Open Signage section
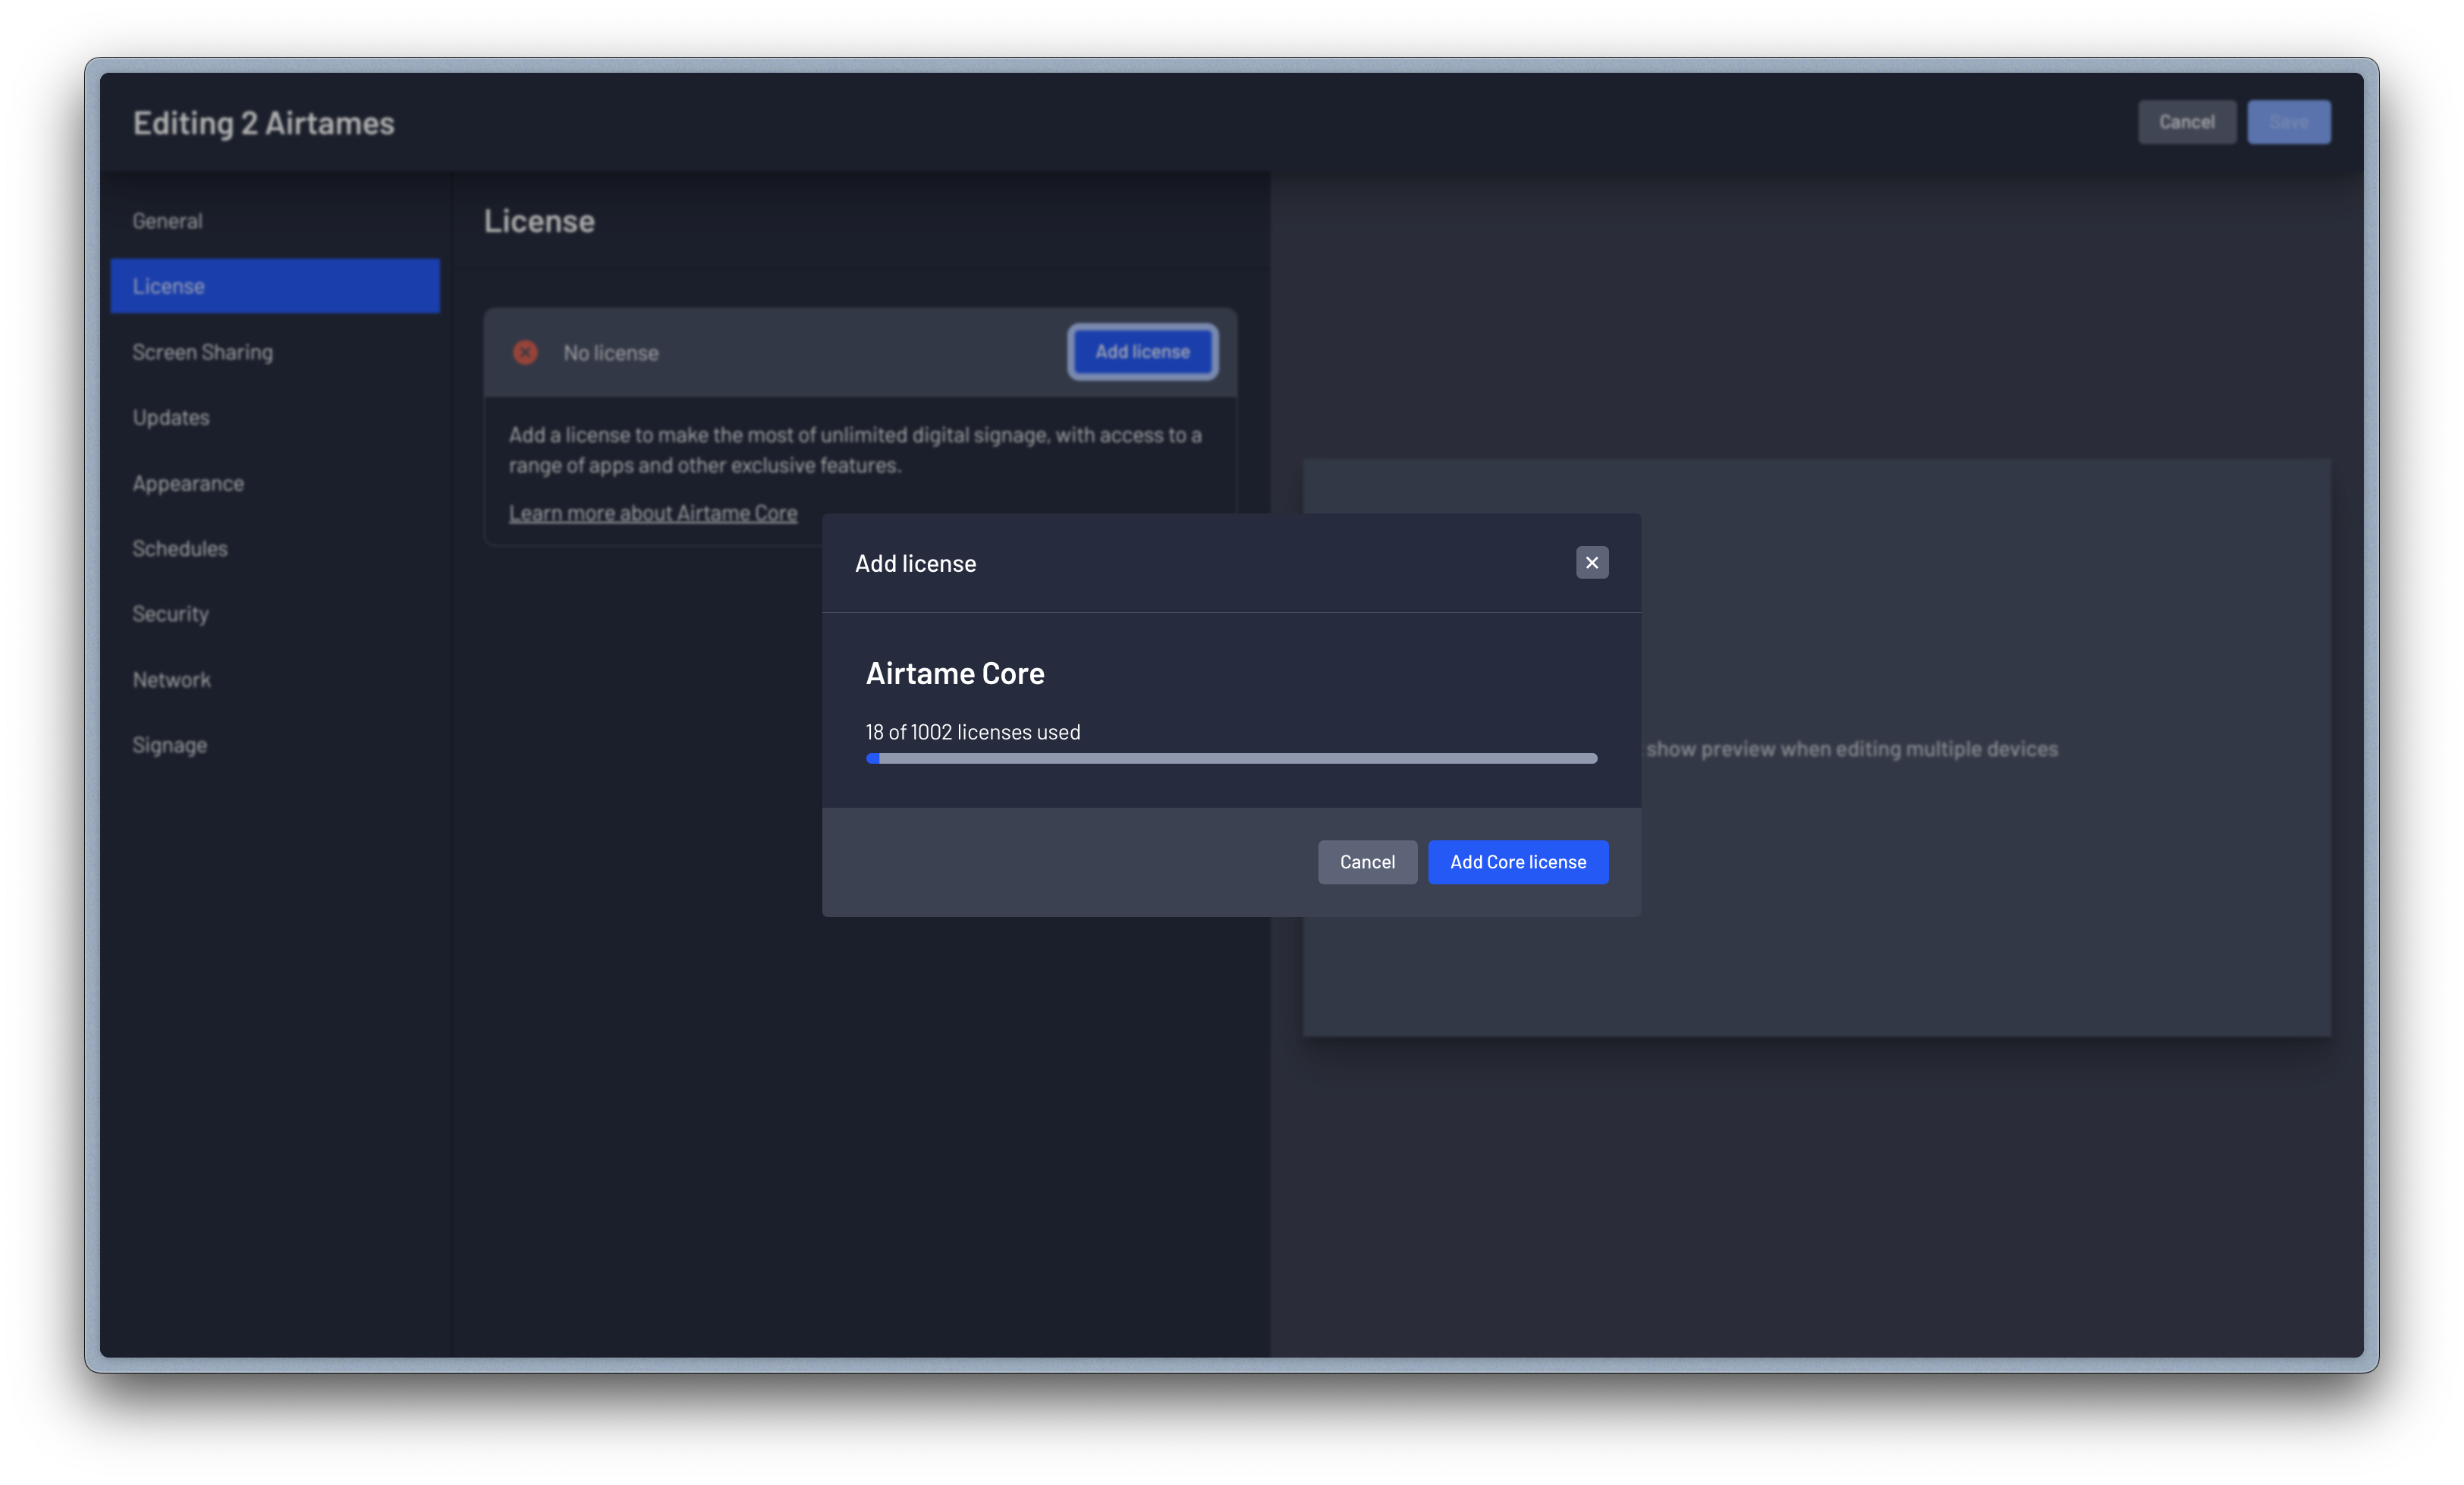 [x=275, y=745]
